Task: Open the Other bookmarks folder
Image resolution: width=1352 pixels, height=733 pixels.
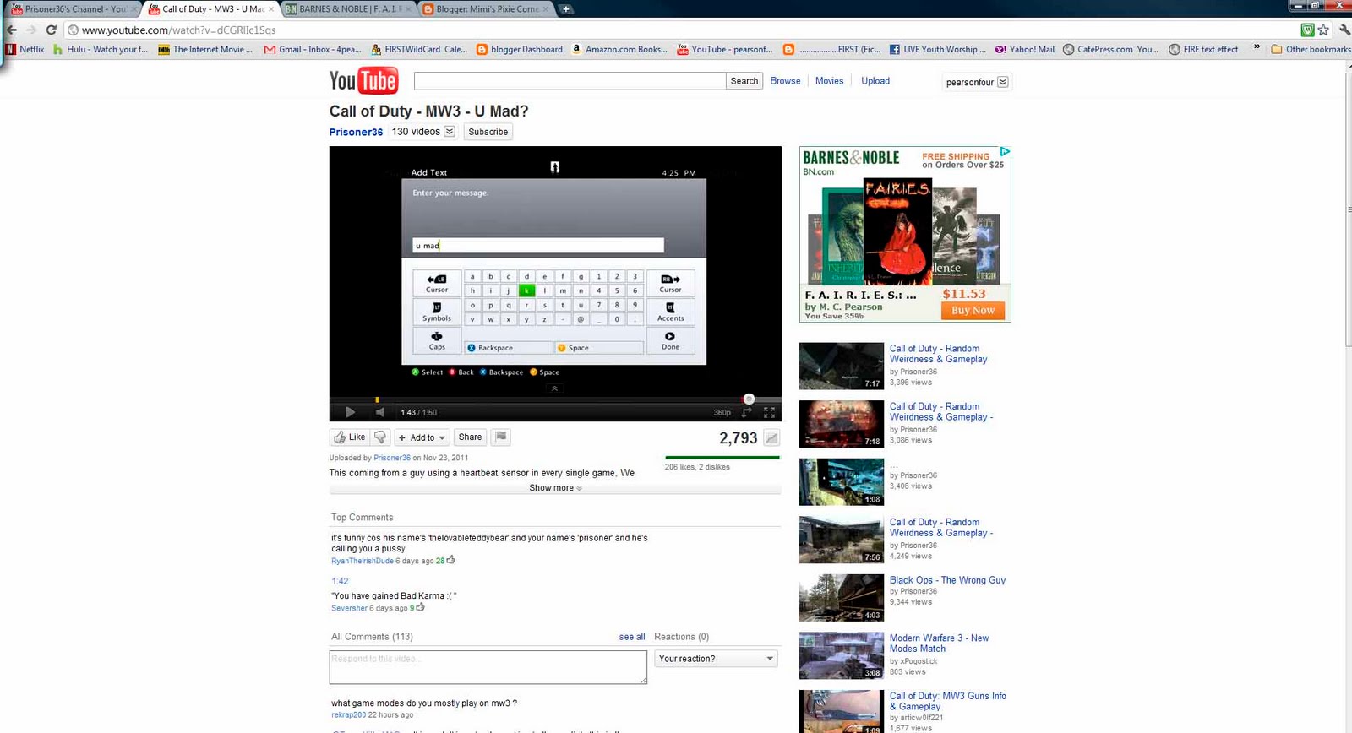Action: (1311, 49)
